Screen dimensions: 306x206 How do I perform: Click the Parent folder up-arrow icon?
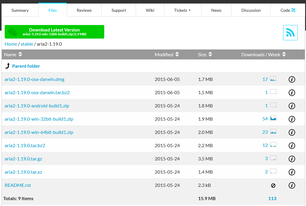point(7,66)
